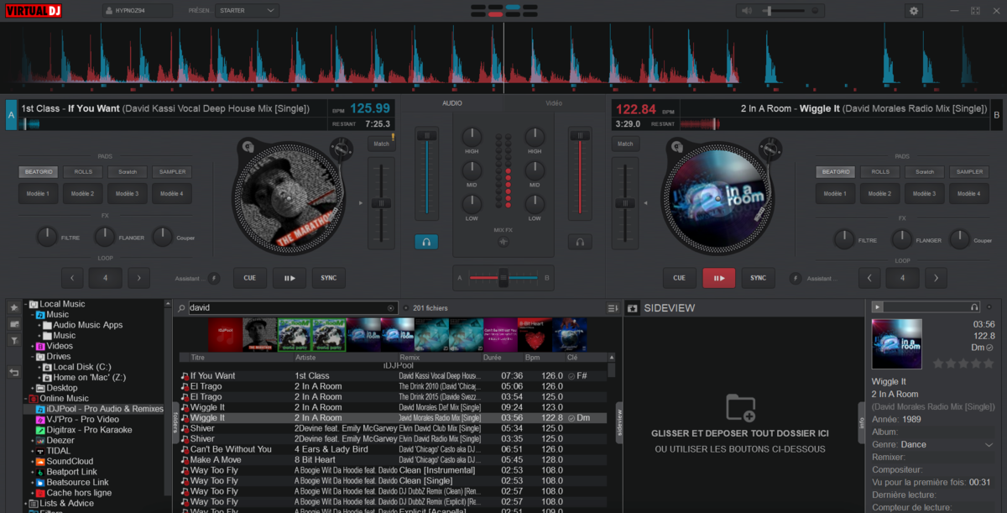
Task: Double the loop length on deck B
Action: tap(936, 278)
